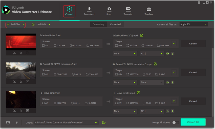Click Convert button for -1 i leave smally.avi
The image size is (215, 129).
tap(193, 101)
